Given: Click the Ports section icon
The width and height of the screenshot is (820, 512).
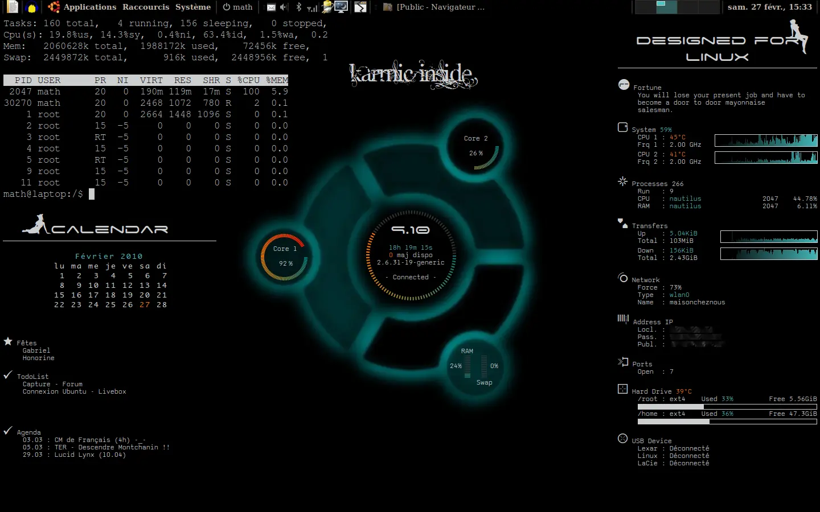Looking at the screenshot, I should pyautogui.click(x=623, y=362).
